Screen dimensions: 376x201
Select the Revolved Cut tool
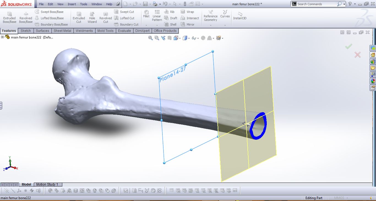[106, 18]
